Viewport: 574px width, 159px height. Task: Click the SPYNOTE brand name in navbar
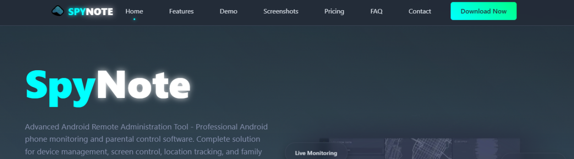[90, 12]
